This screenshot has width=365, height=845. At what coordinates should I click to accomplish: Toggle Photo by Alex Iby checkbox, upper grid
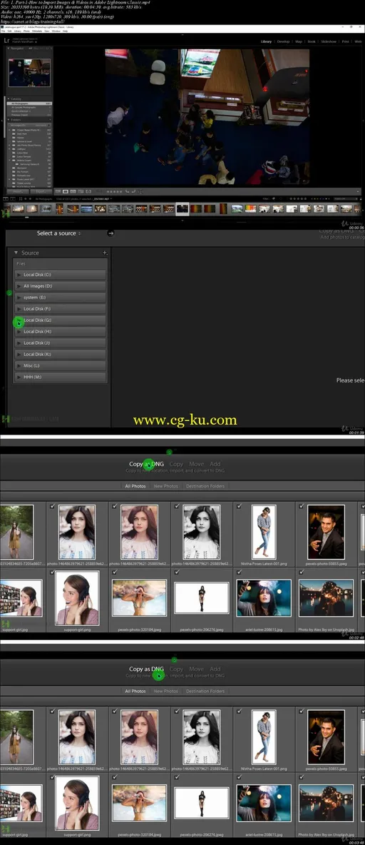(302, 572)
